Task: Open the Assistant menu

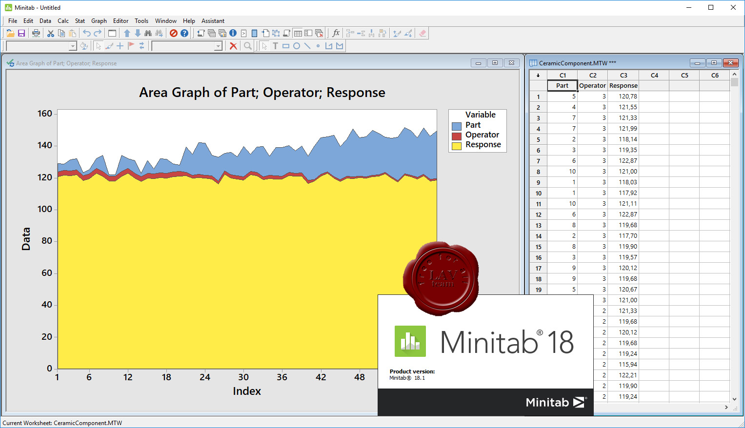Action: click(213, 21)
